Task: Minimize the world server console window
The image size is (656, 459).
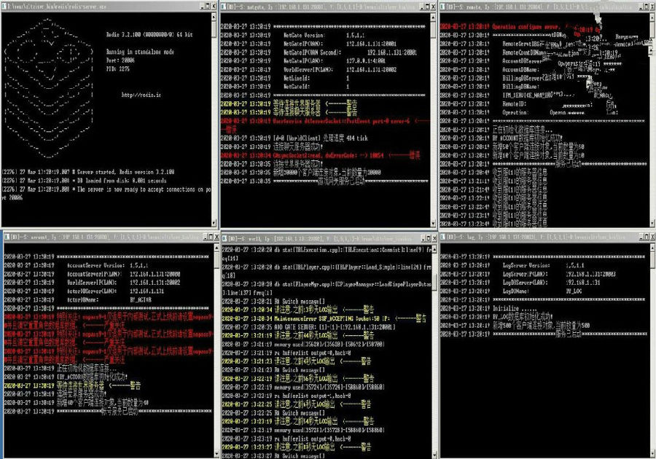Action: [423, 238]
